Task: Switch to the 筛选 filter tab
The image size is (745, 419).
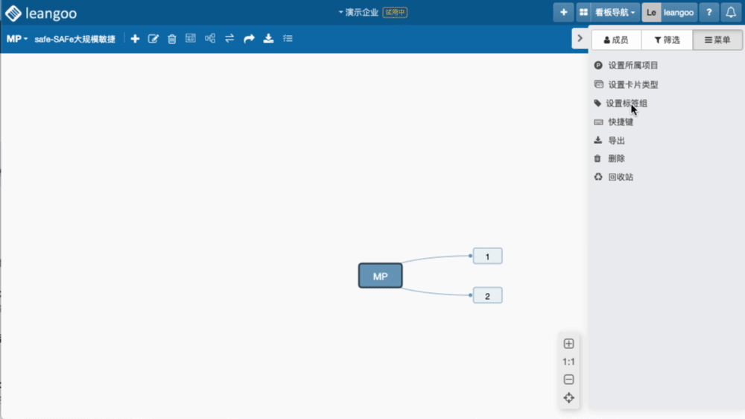Action: tap(667, 40)
